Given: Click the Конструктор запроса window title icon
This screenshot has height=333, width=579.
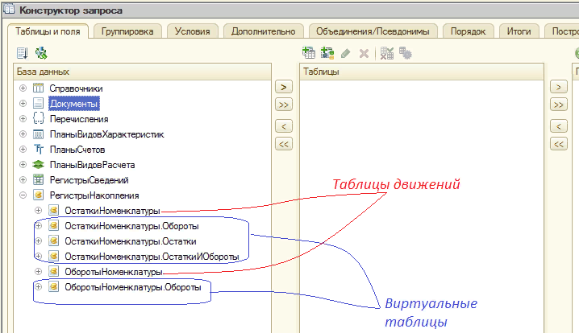Looking at the screenshot, I should click(x=9, y=9).
